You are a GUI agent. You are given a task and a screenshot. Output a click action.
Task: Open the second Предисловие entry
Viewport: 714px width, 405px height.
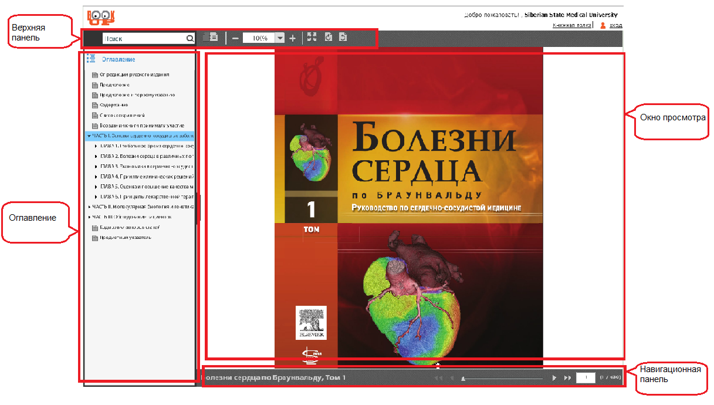click(x=137, y=95)
